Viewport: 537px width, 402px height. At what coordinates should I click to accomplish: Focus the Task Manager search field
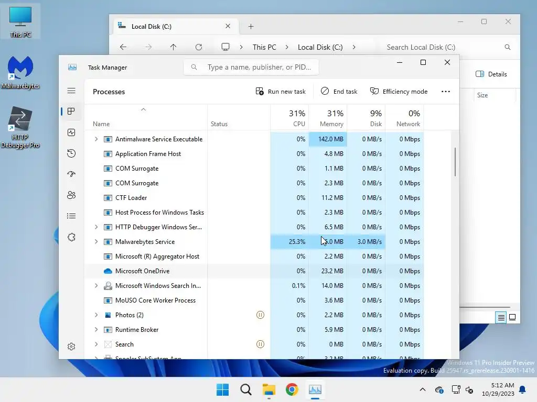pyautogui.click(x=251, y=67)
